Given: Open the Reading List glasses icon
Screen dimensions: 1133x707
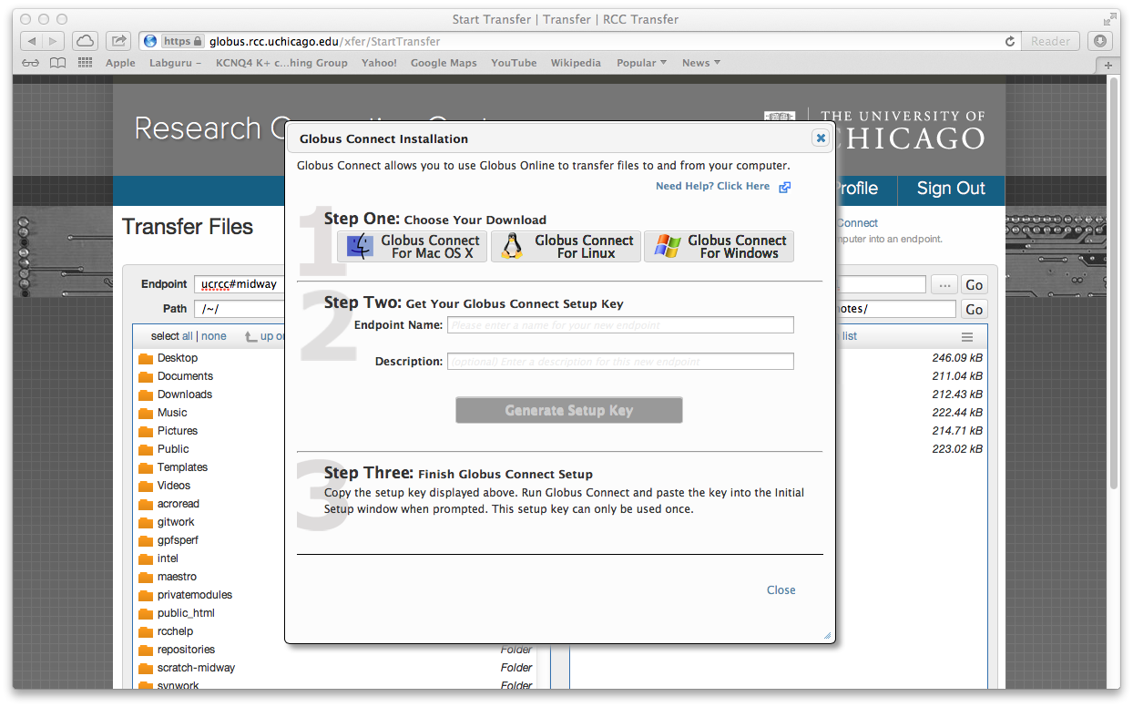Looking at the screenshot, I should tap(32, 63).
